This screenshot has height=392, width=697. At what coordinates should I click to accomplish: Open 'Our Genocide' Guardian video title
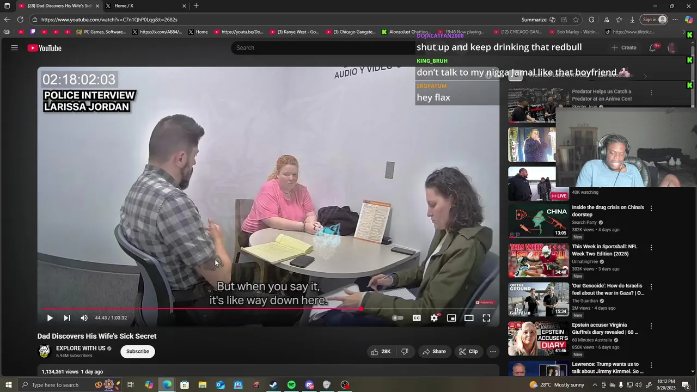(608, 290)
